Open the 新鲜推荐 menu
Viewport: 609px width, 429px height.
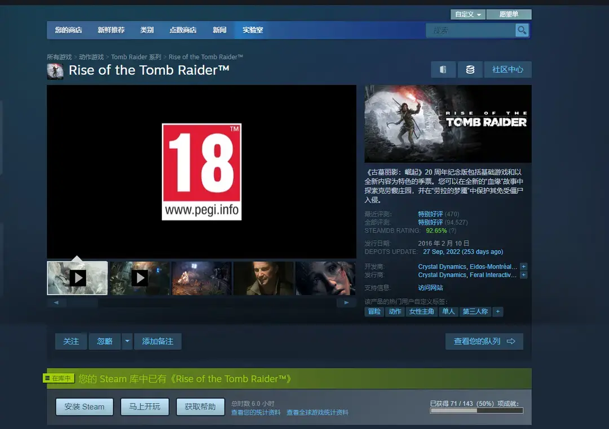pos(111,30)
